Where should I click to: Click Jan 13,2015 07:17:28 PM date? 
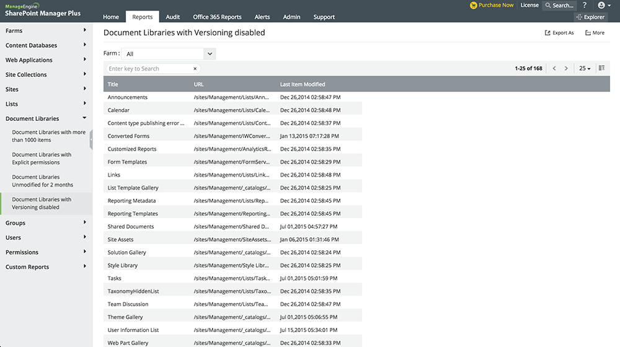click(x=309, y=136)
